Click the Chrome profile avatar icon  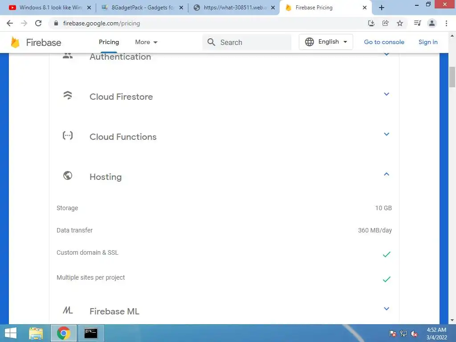[432, 23]
